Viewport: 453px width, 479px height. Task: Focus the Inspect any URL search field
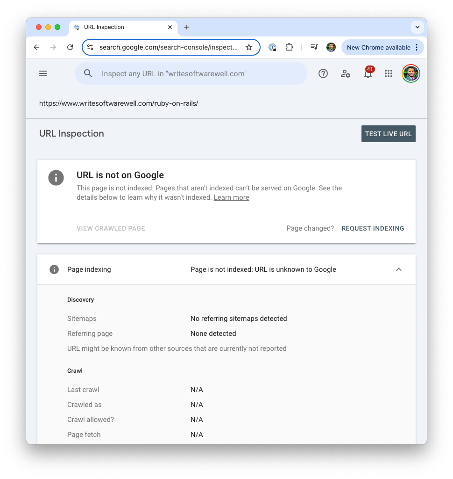click(191, 73)
